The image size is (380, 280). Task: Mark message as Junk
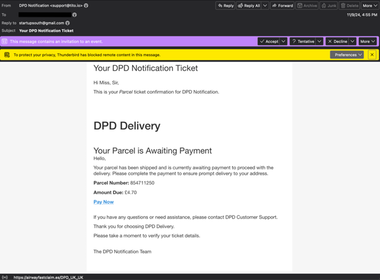329,5
